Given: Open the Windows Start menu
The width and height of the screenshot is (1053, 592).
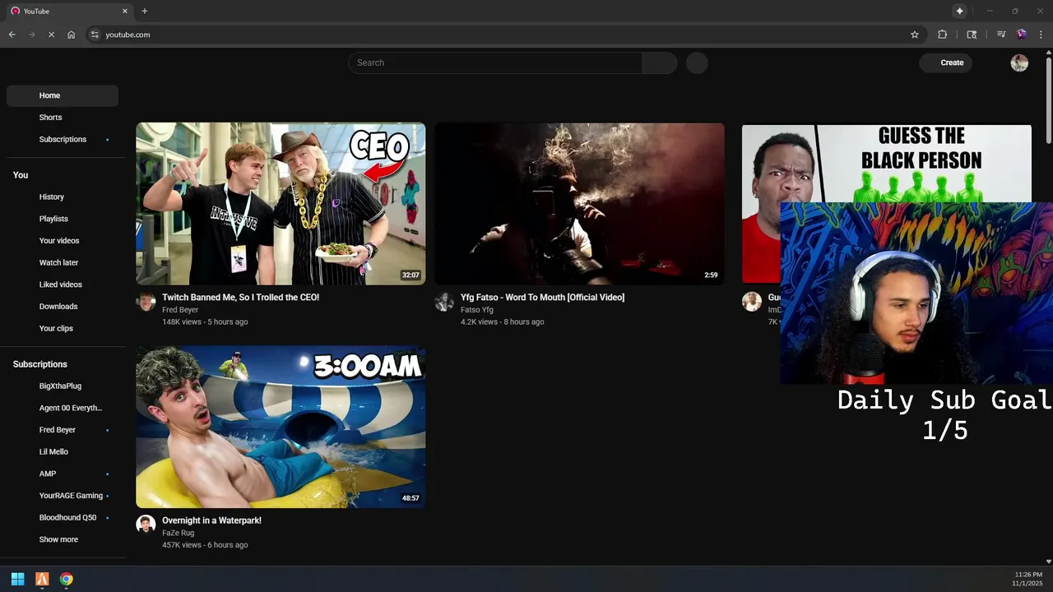Looking at the screenshot, I should [17, 579].
